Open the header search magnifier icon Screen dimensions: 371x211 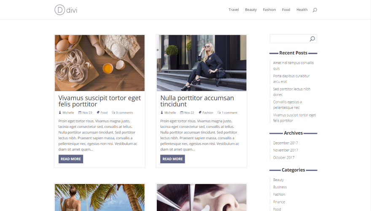coord(315,10)
